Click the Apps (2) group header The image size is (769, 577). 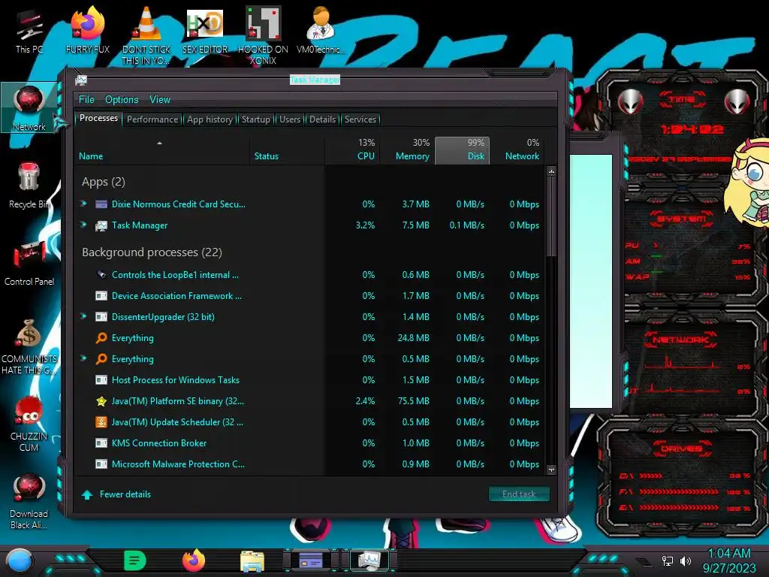[x=104, y=182]
